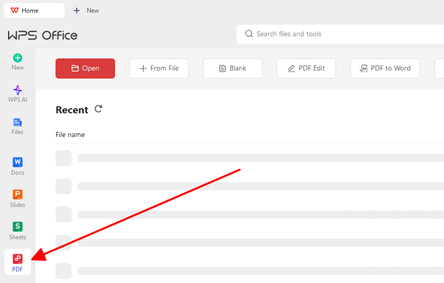Click the PDF to Word button
This screenshot has width=444, height=283.
(385, 68)
